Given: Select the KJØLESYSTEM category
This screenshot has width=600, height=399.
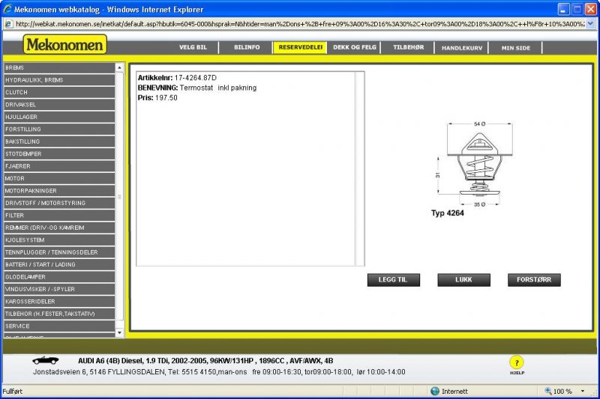Looking at the screenshot, I should (58, 240).
